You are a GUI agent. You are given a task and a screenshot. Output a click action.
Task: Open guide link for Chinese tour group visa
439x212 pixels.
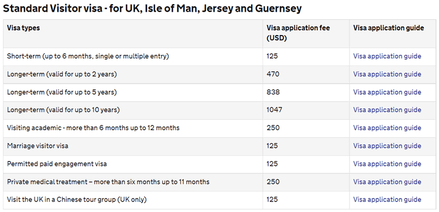(x=387, y=199)
